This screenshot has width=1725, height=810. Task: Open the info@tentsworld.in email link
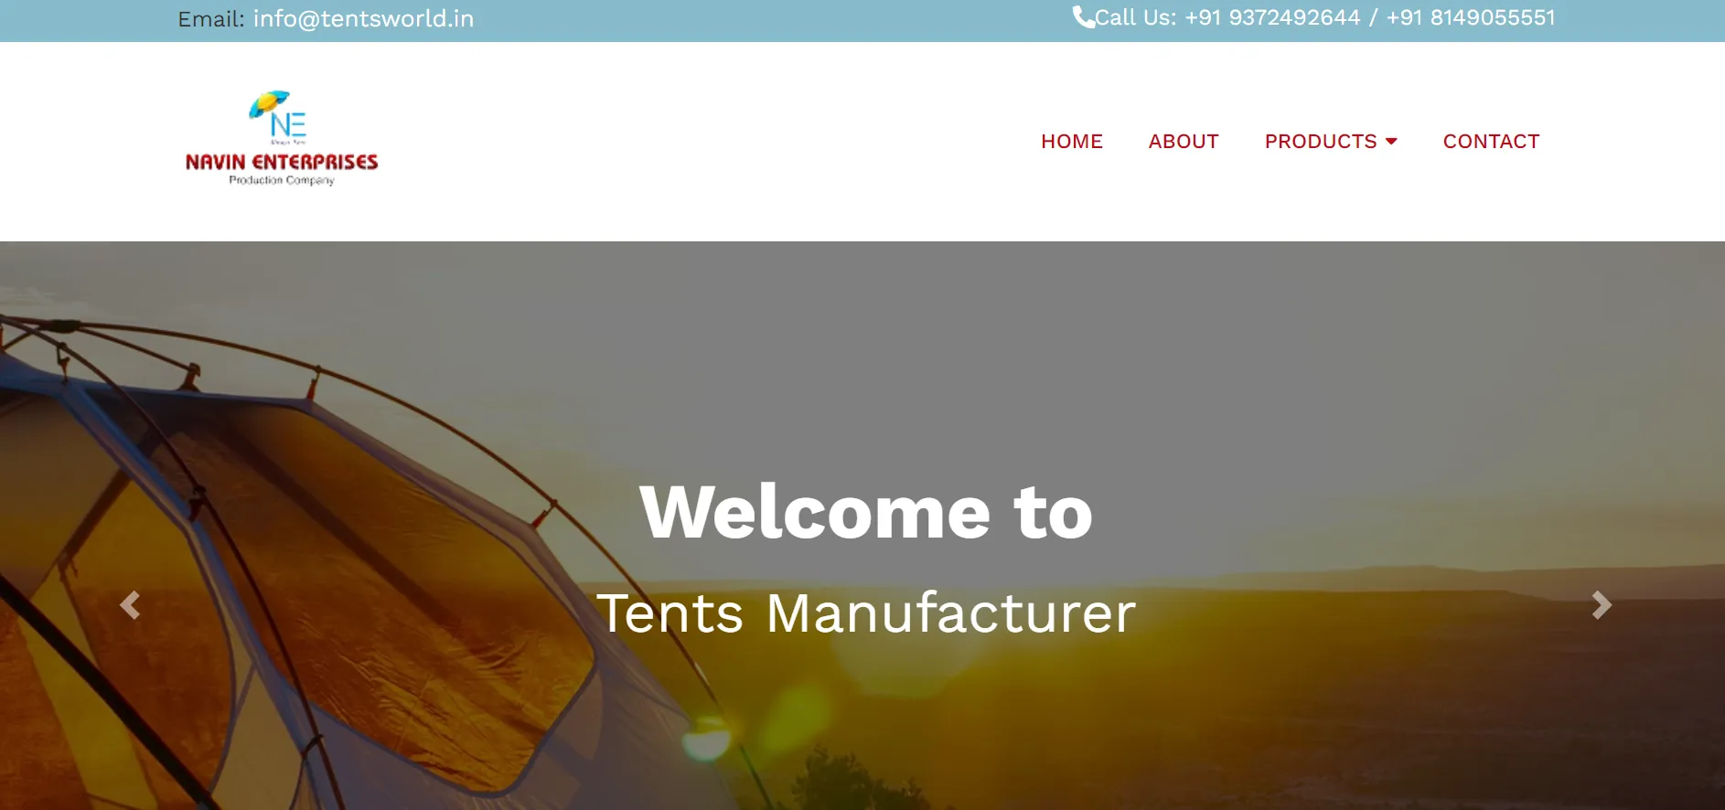(363, 19)
